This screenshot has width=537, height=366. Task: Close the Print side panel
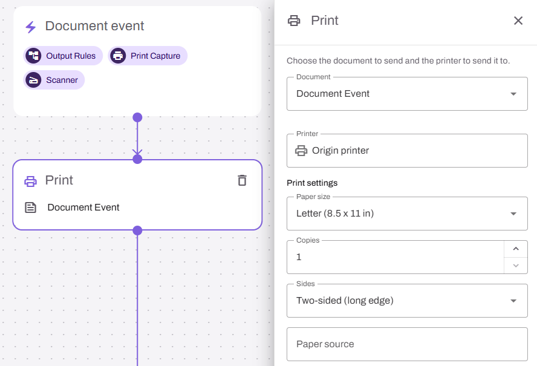coord(518,21)
